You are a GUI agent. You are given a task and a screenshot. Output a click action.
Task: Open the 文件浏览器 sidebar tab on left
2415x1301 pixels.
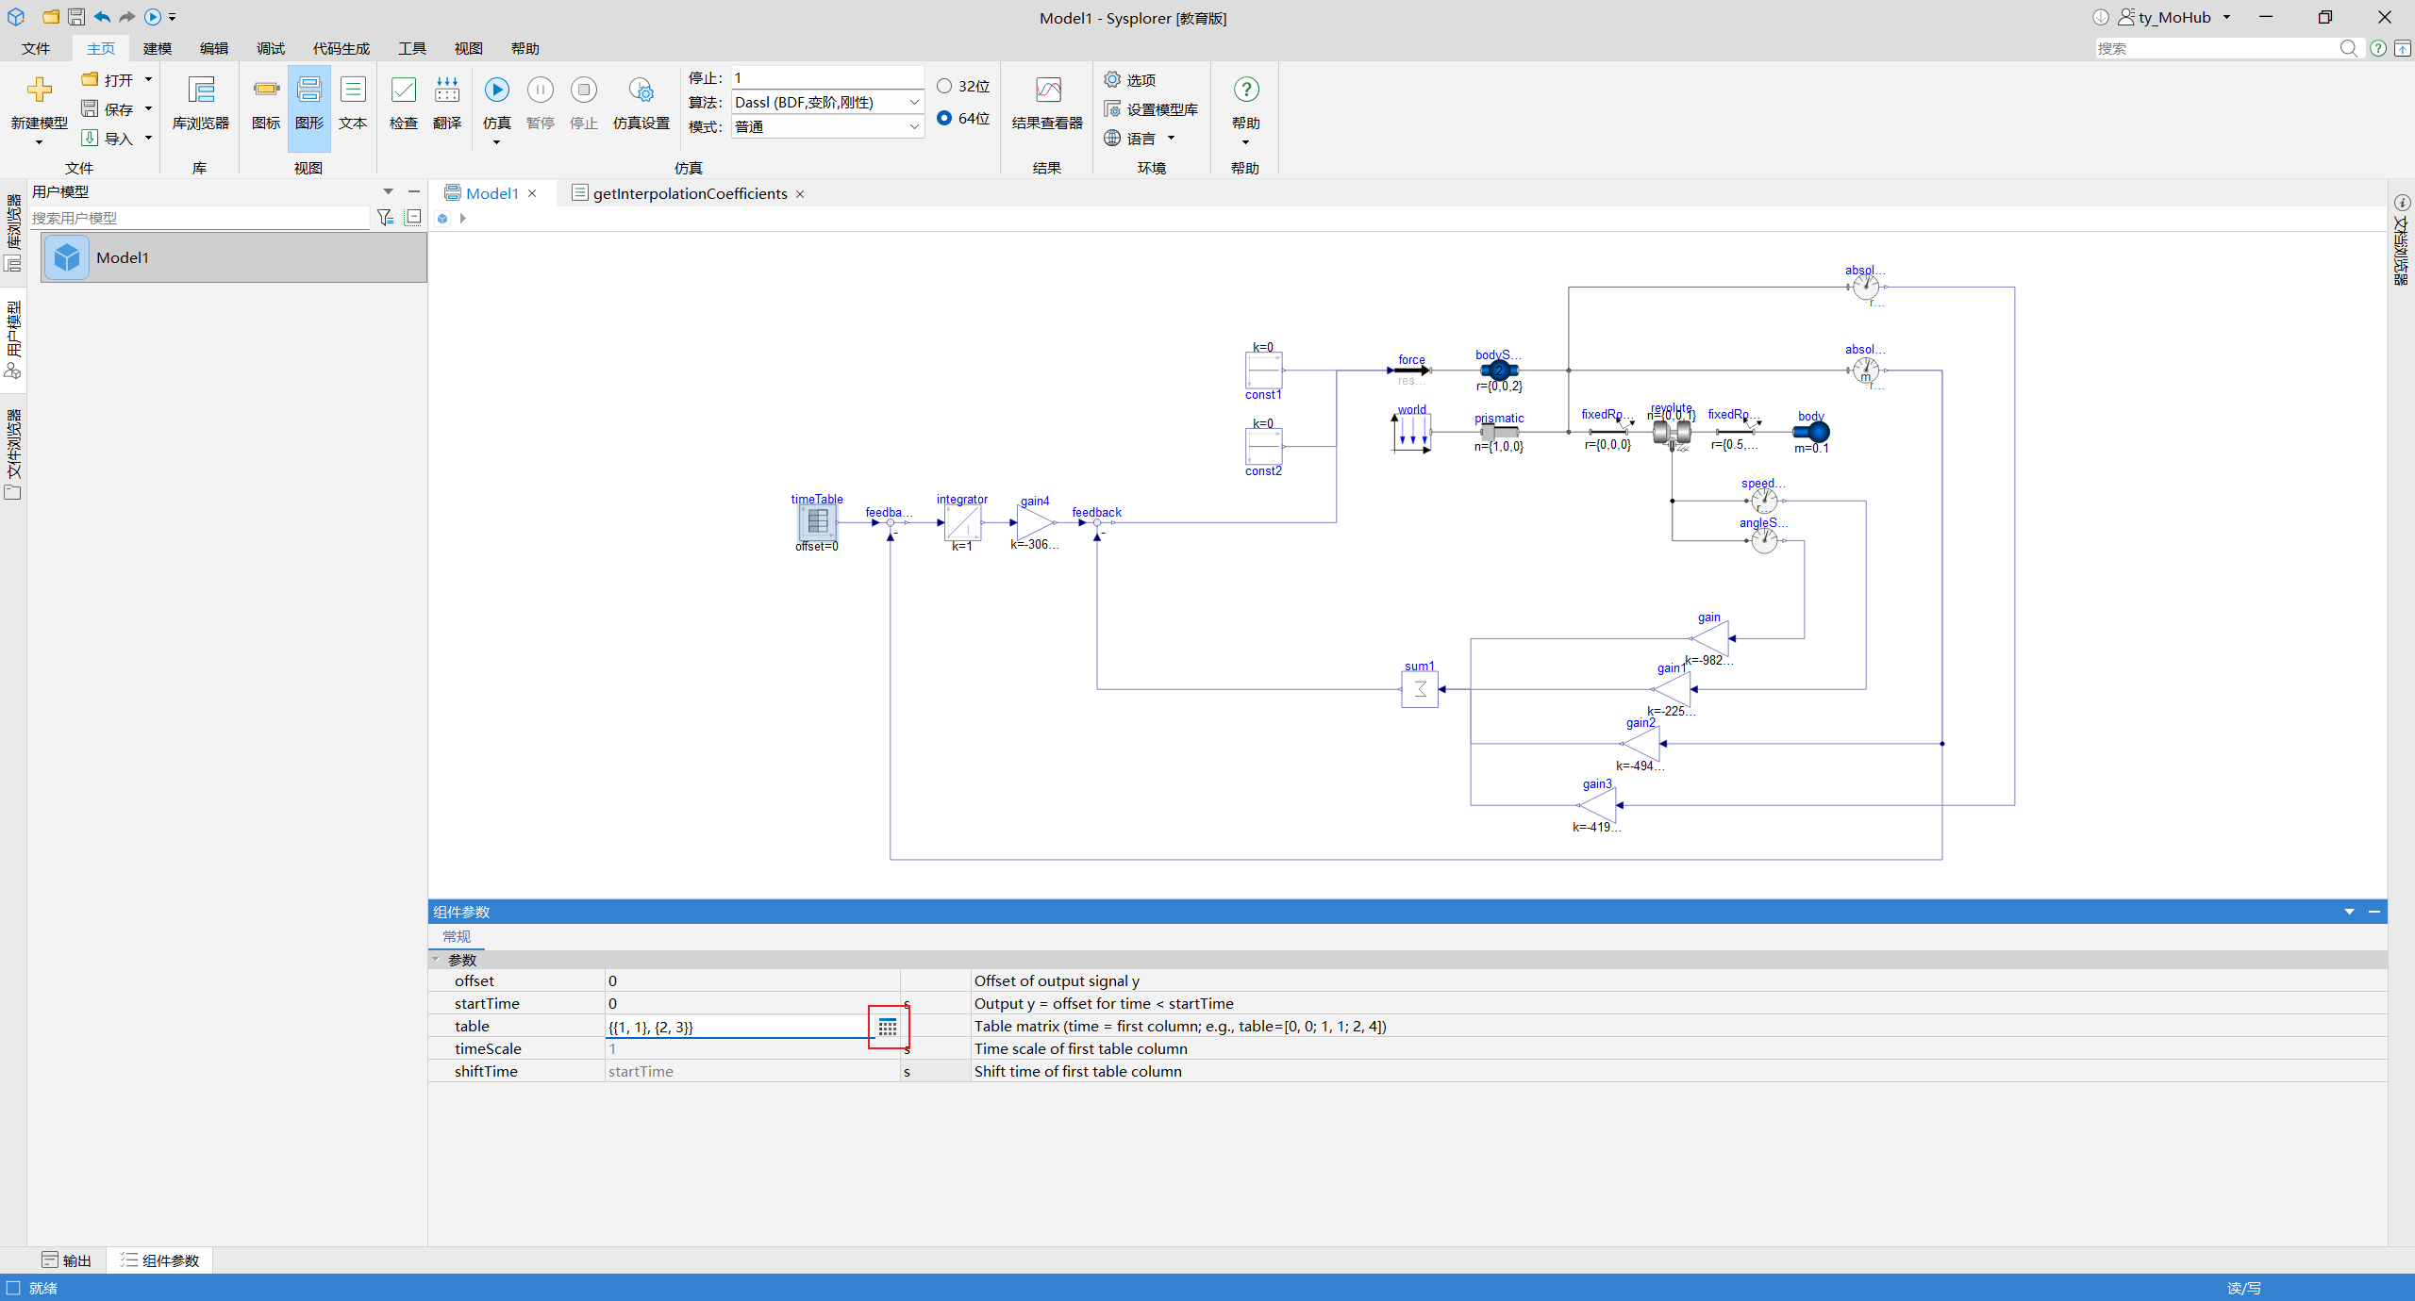[13, 453]
